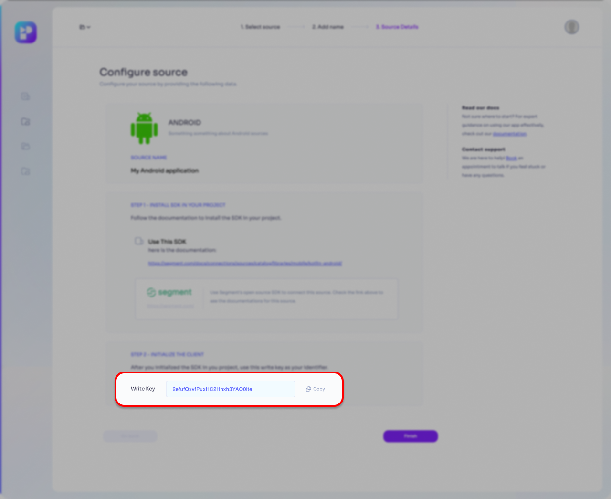Viewport: 611px width, 499px height.
Task: Click the document icon beside Use This SDK
Action: coord(139,241)
